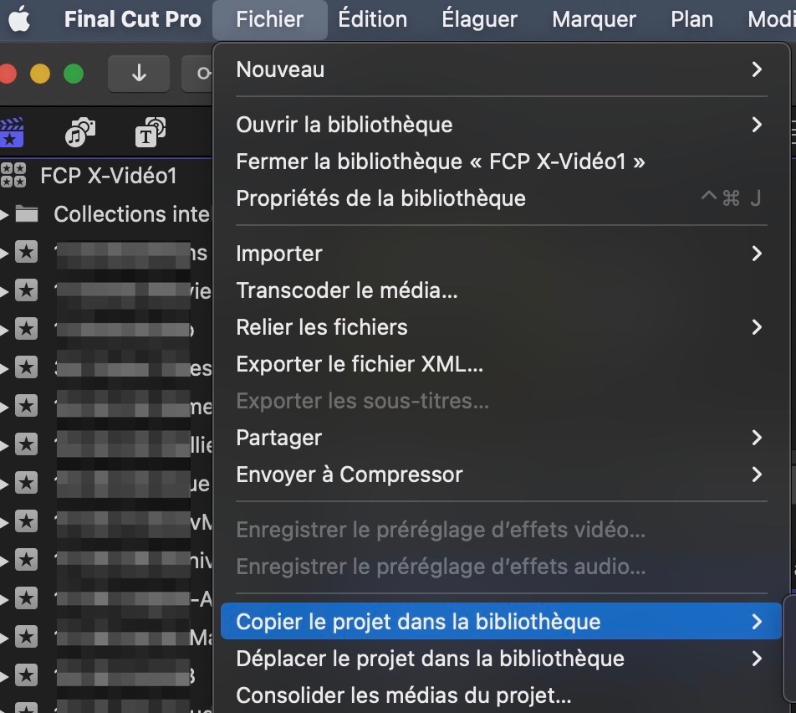Screen dimensions: 796x713
Task: Open the Édition menu
Action: (x=373, y=19)
